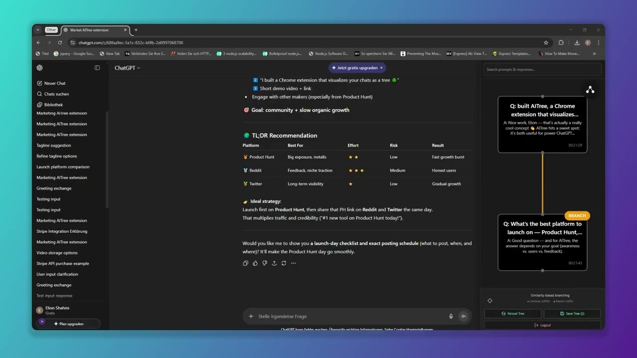637x358 pixels.
Task: Open the Bulletproof node.js bookmark
Action: point(282,54)
